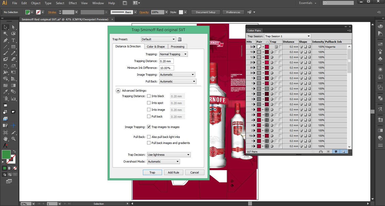Click the Add Rule button
The width and height of the screenshot is (385, 206).
click(174, 172)
